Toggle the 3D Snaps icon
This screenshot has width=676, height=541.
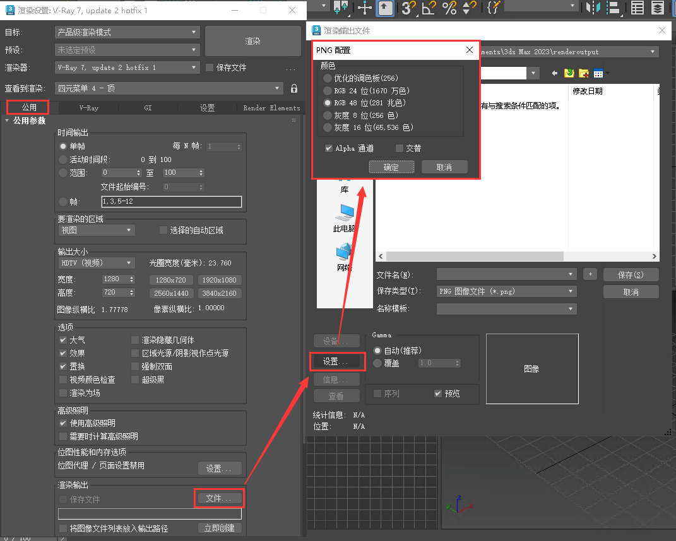tap(408, 8)
